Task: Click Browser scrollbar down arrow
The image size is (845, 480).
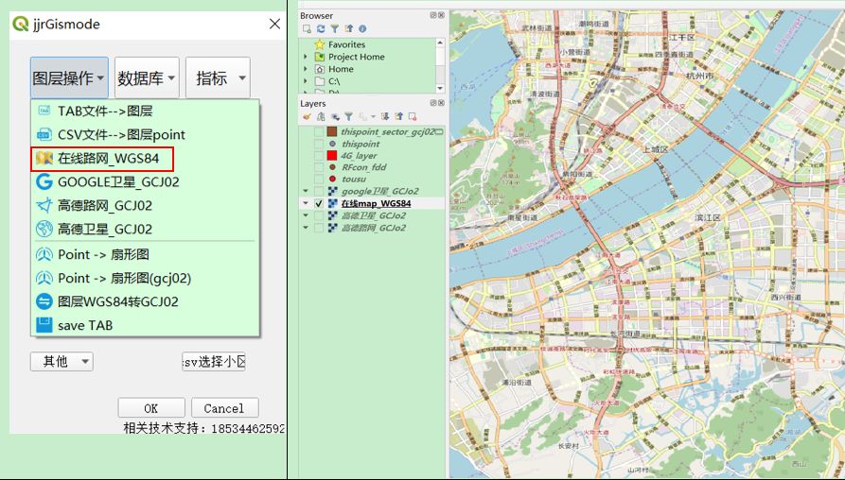Action: coord(440,88)
